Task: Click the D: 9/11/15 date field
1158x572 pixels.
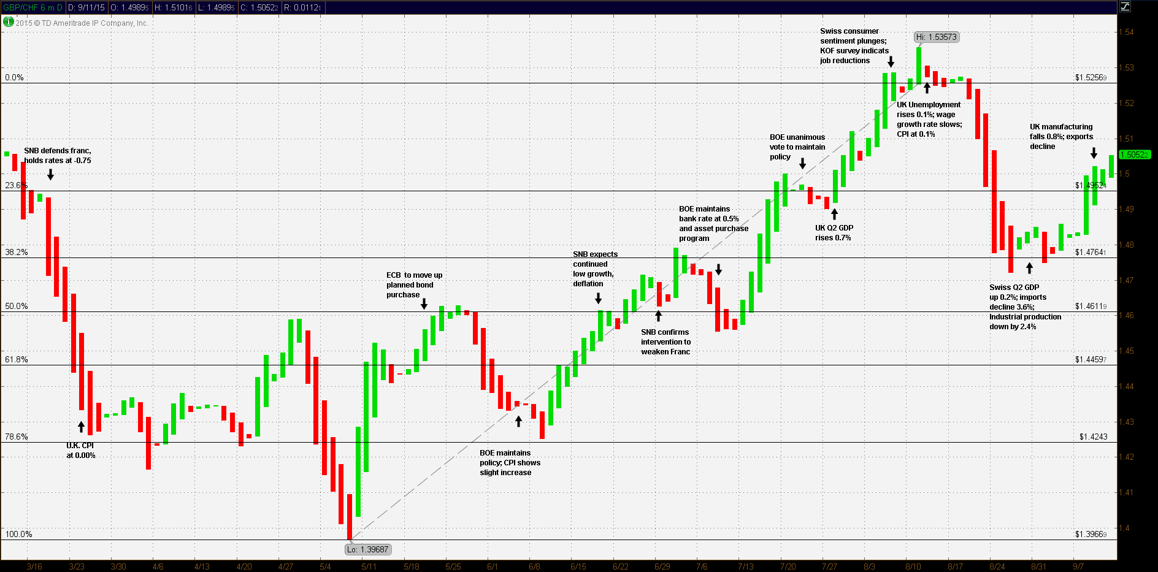Action: (86, 7)
